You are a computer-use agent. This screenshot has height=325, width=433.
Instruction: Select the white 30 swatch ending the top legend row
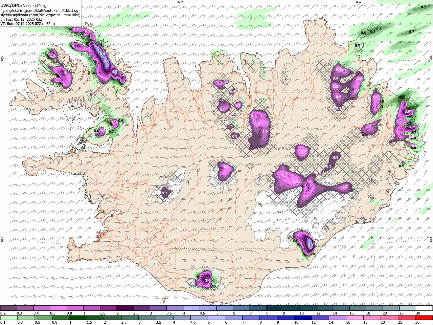click(x=424, y=308)
